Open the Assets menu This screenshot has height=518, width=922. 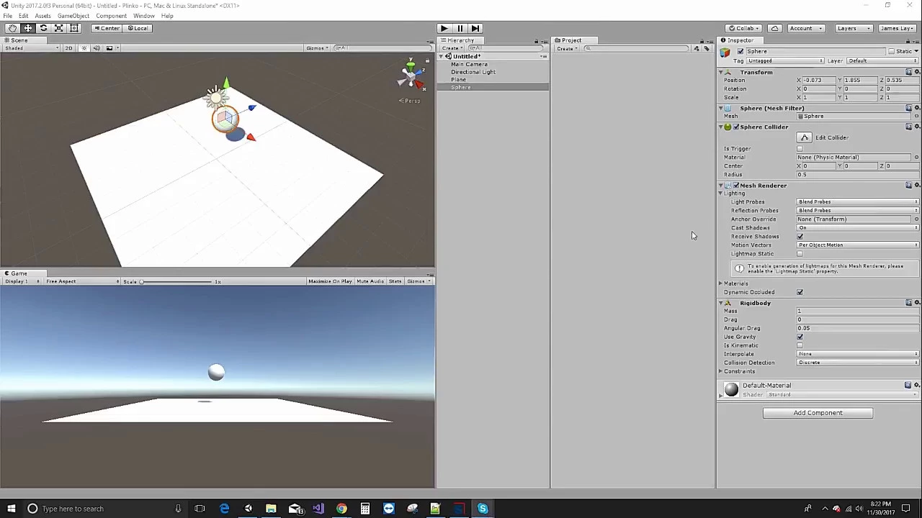pos(42,16)
